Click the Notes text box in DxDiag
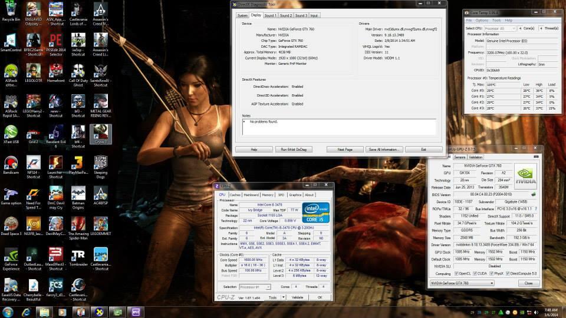Image resolution: width=566 pixels, height=318 pixels. tap(339, 127)
